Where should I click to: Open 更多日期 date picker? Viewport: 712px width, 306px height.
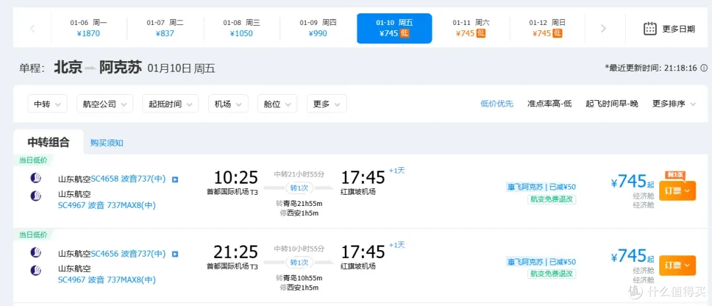669,28
